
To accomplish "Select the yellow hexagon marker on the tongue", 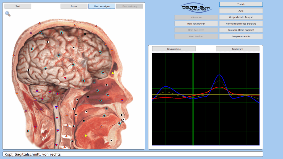I will tap(86, 136).
